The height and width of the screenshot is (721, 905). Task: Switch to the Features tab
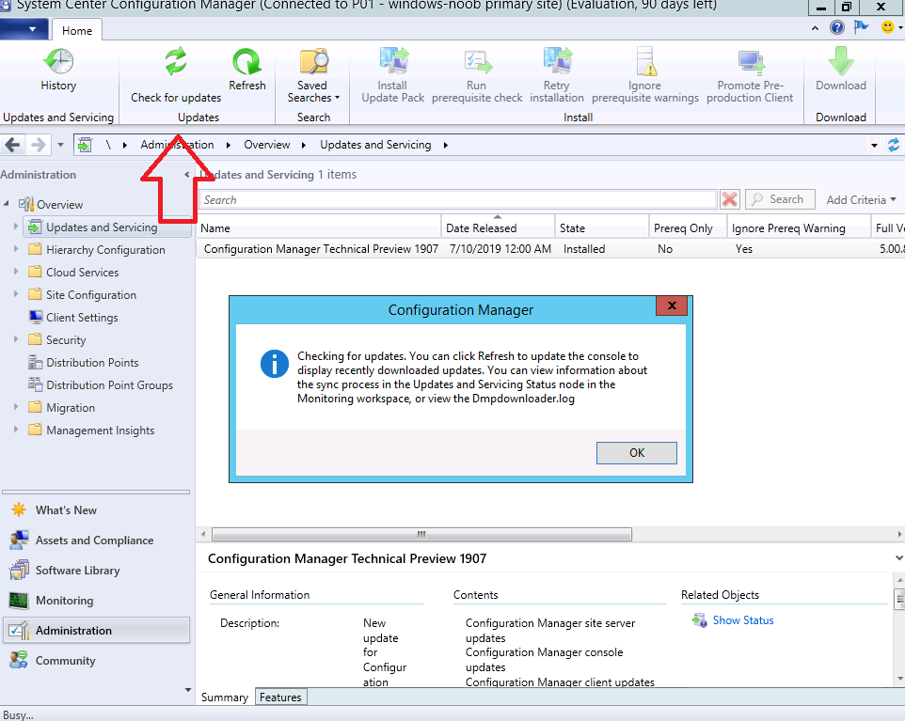click(280, 697)
